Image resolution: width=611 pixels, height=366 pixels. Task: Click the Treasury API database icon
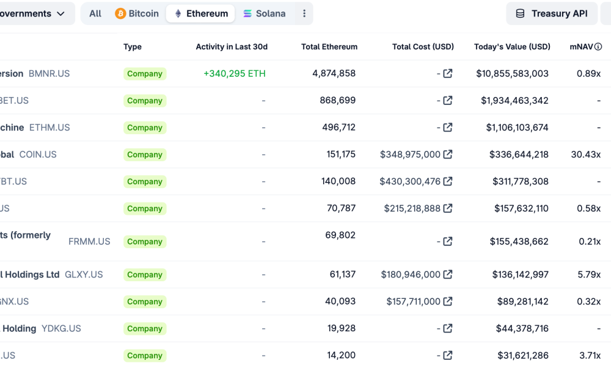(x=521, y=13)
